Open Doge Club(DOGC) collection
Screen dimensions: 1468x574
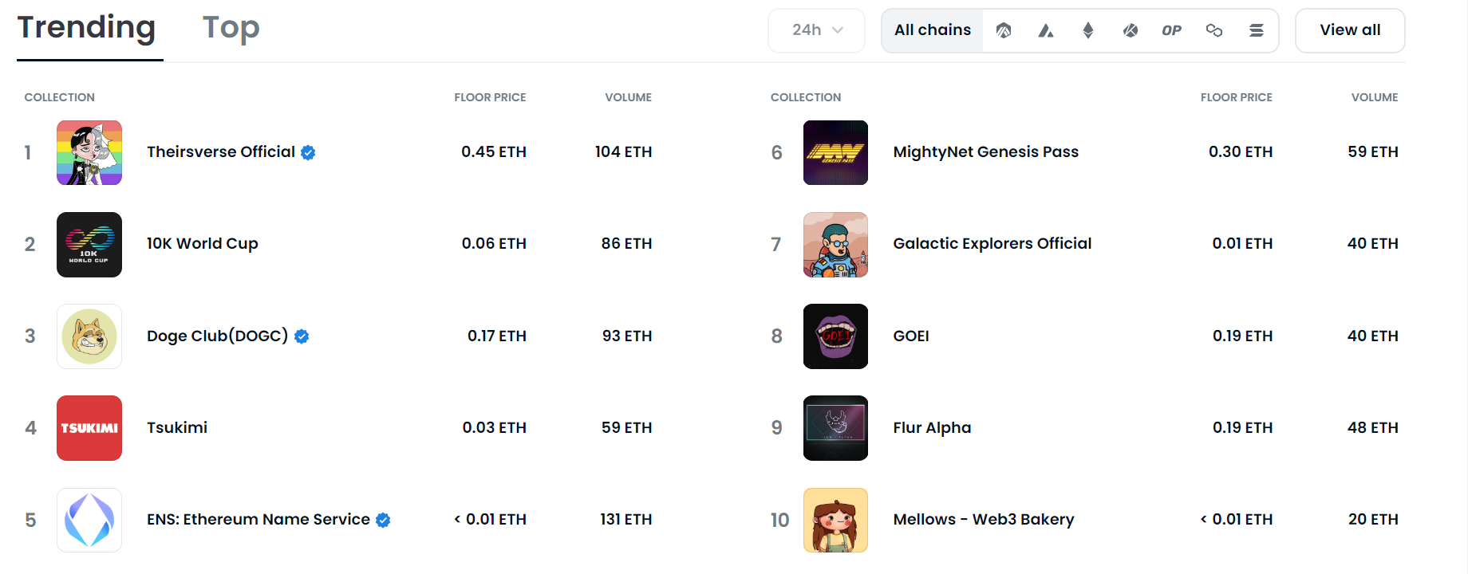(x=217, y=336)
